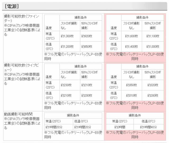The image size is (169, 143).
Task: Click the [電源] section heading
Action: click(12, 6)
